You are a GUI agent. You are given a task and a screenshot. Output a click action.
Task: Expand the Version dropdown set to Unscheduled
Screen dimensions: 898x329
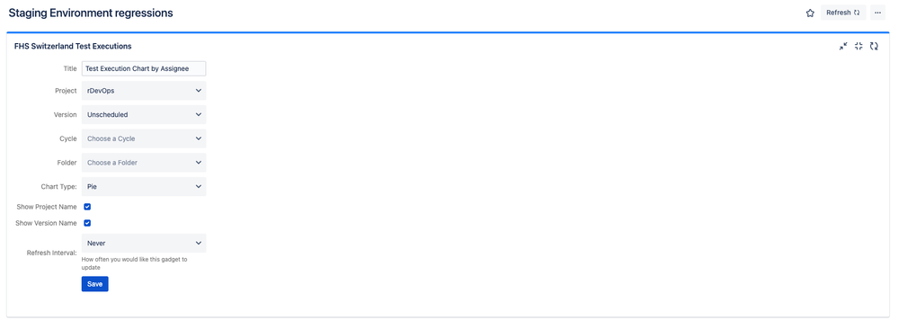coord(144,115)
